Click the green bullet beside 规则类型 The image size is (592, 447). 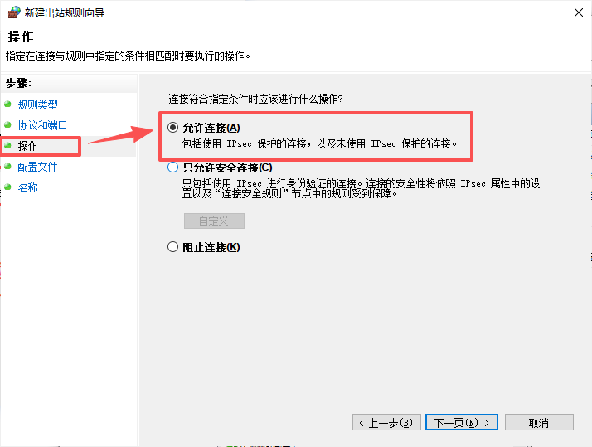coord(7,104)
